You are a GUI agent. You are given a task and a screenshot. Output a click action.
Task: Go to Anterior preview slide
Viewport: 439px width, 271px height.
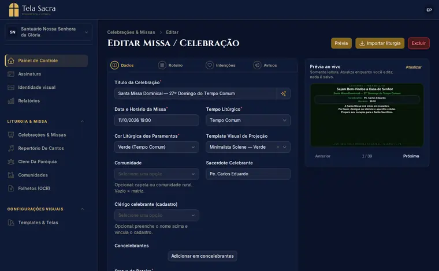[323, 156]
